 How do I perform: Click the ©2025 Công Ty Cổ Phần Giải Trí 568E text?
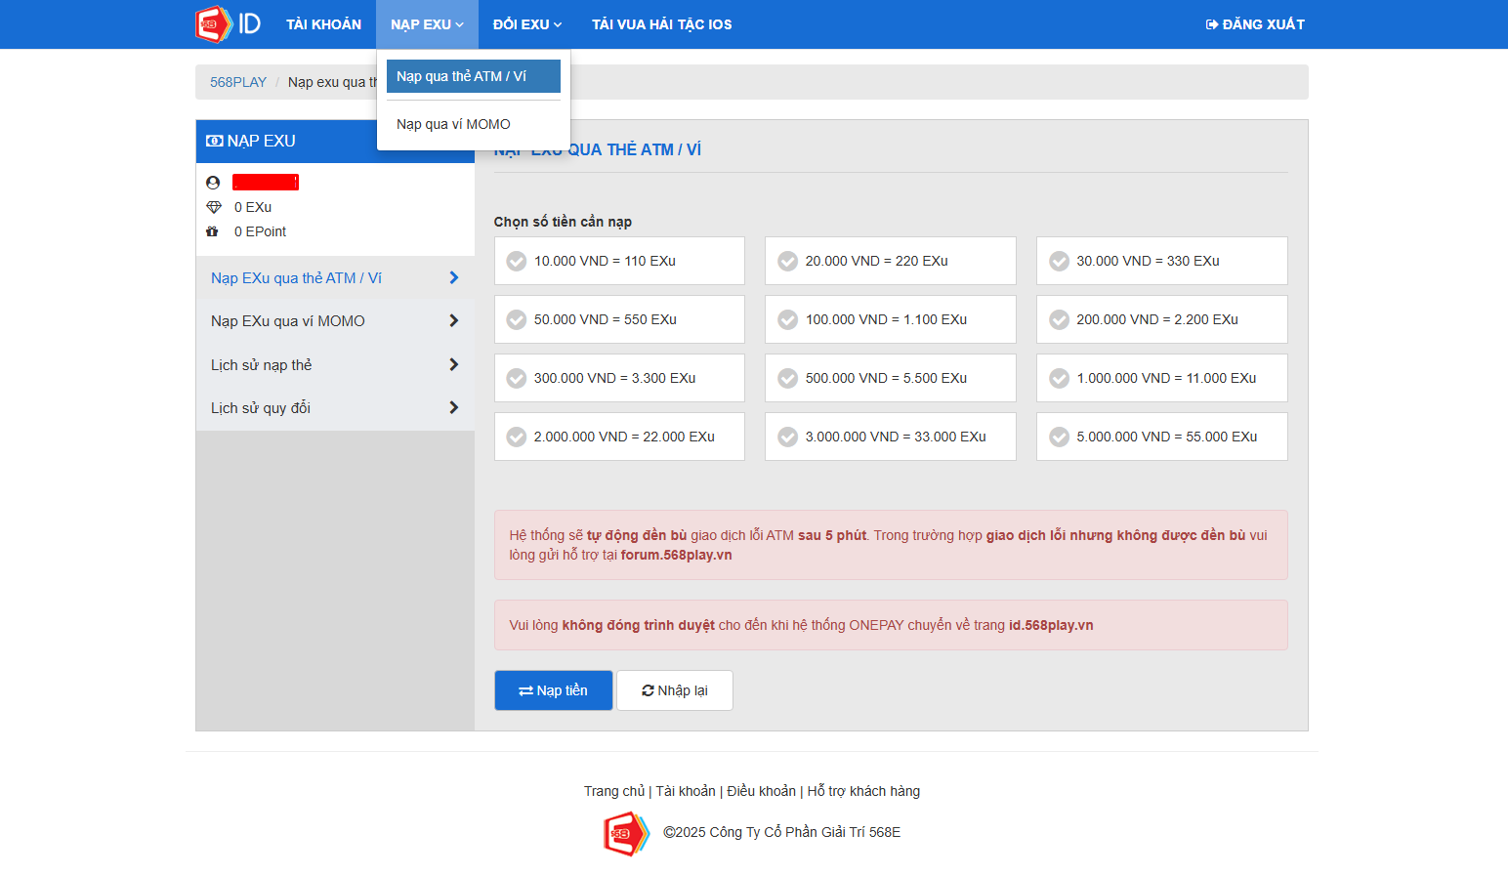click(x=781, y=832)
